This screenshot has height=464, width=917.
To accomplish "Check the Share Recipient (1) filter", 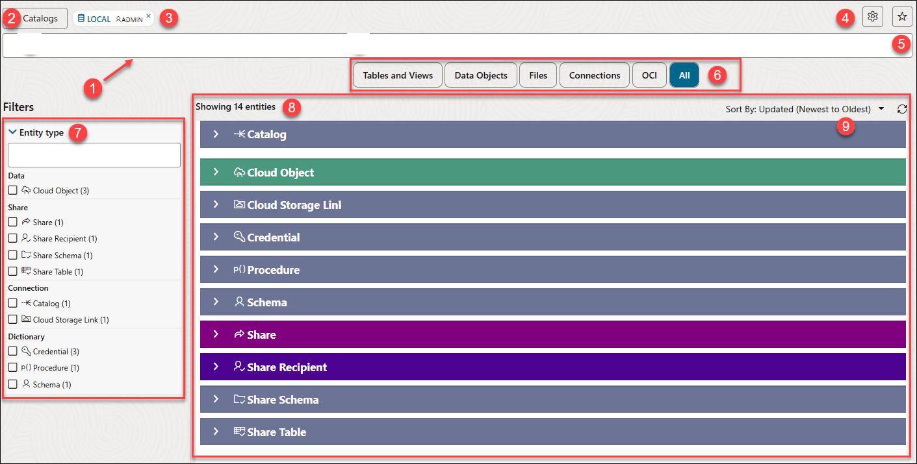I will [x=12, y=238].
